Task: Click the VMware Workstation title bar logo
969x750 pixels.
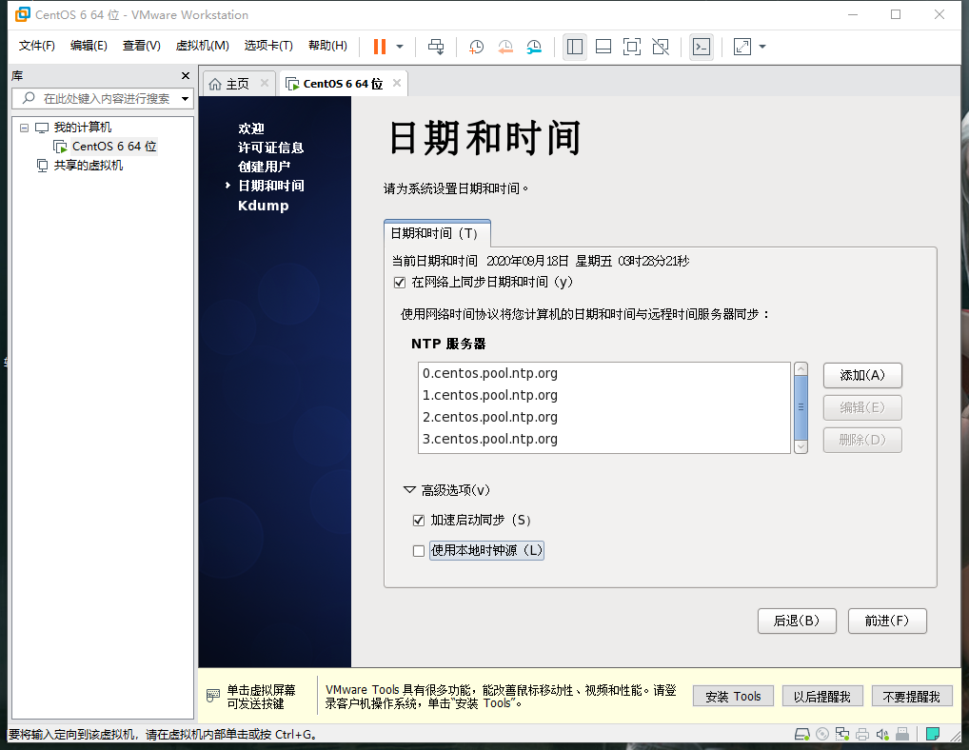Action: (x=22, y=14)
